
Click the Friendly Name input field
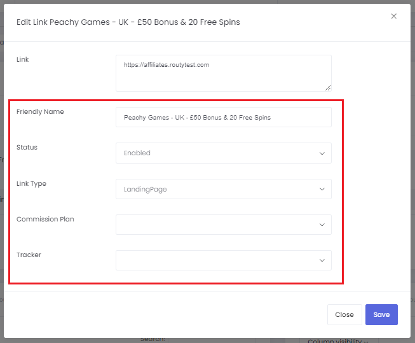pyautogui.click(x=223, y=117)
